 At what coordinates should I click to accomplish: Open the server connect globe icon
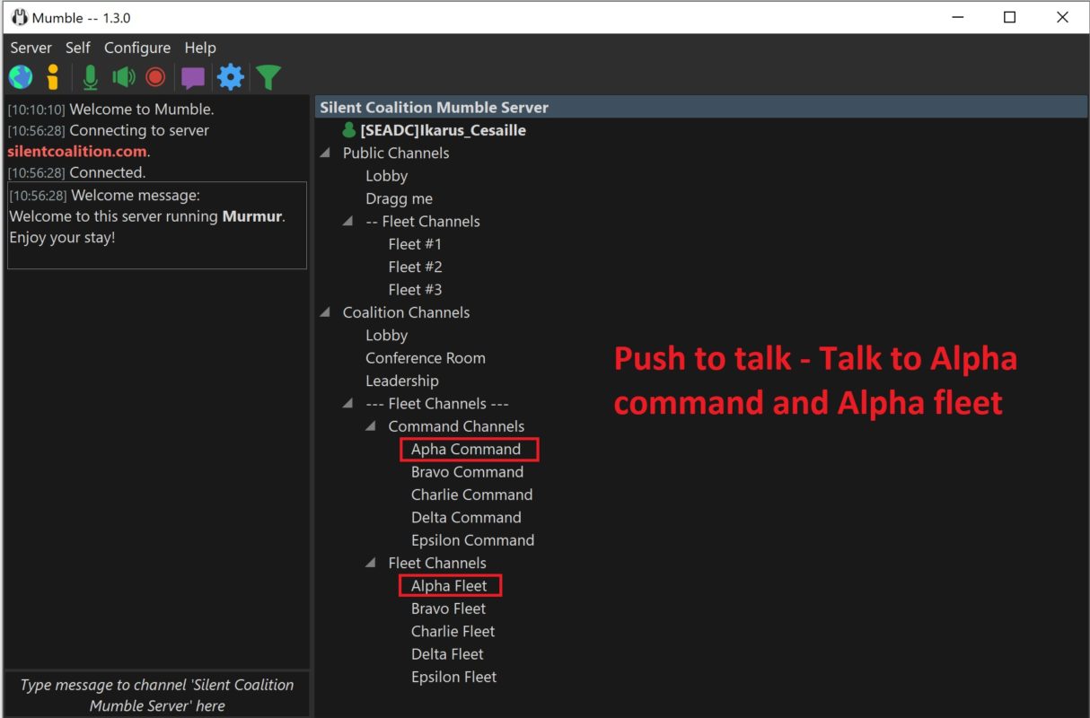(x=21, y=77)
